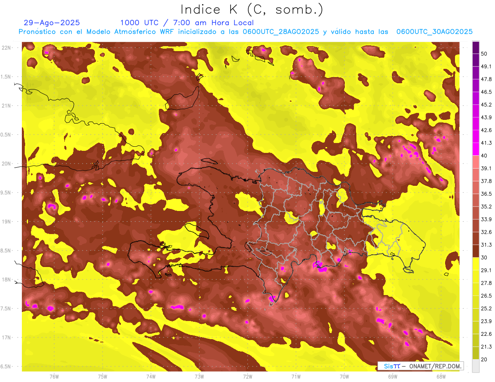Screen dimensions: 495x382
Task: Click the colorbar value "49.1"
Action: (486, 66)
